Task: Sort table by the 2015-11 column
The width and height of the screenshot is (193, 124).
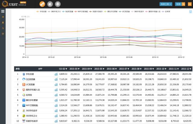Action: click(174, 69)
